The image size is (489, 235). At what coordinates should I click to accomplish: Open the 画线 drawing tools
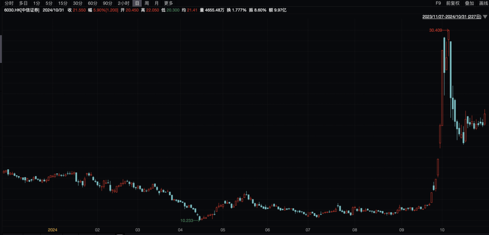click(484, 3)
